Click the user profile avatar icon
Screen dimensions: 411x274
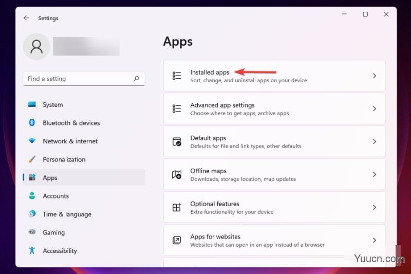click(x=36, y=47)
